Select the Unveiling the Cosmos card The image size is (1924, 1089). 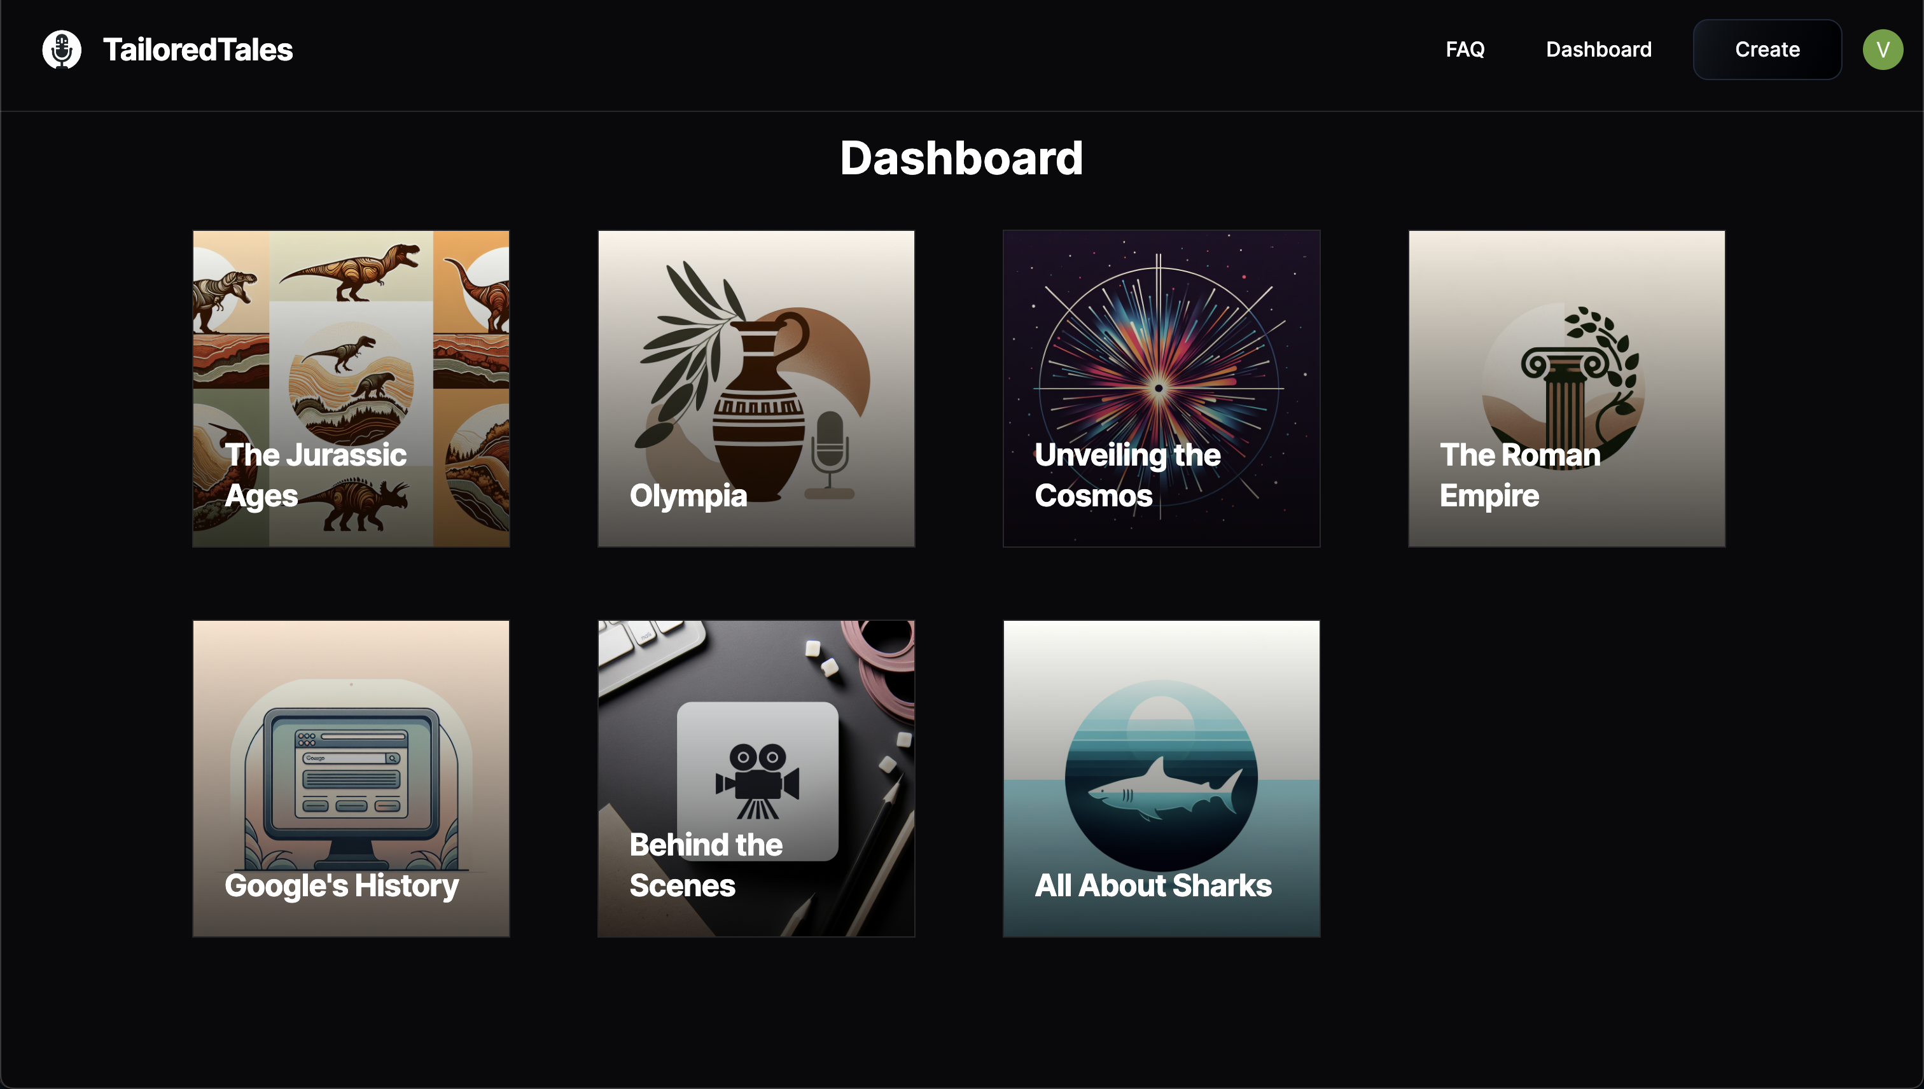1161,388
